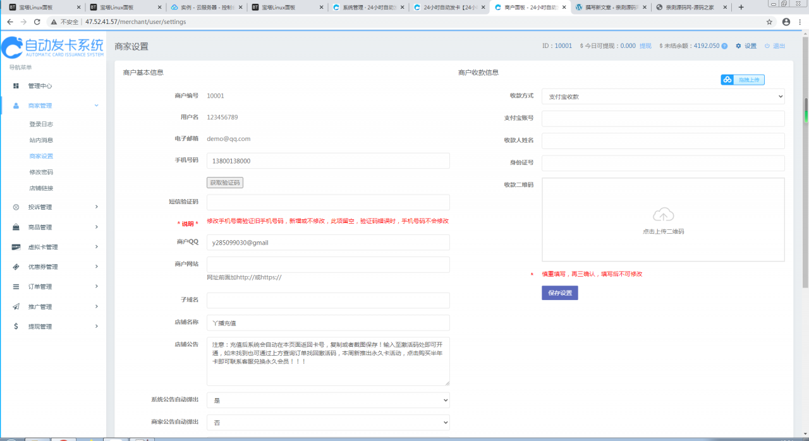This screenshot has width=809, height=441.
Task: Open 站内消息 in the sidebar
Action: (41, 140)
